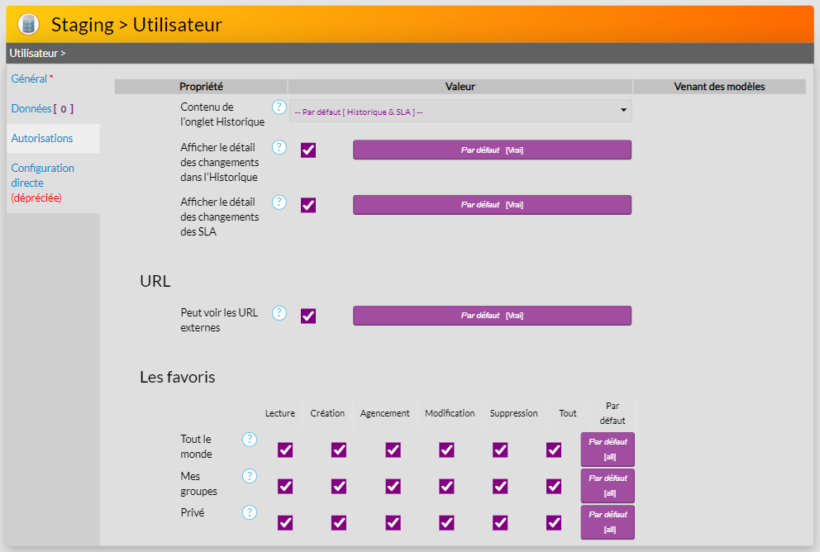This screenshot has width=820, height=552.
Task: Uncheck Lecture for Tout le monde
Action: 285,450
